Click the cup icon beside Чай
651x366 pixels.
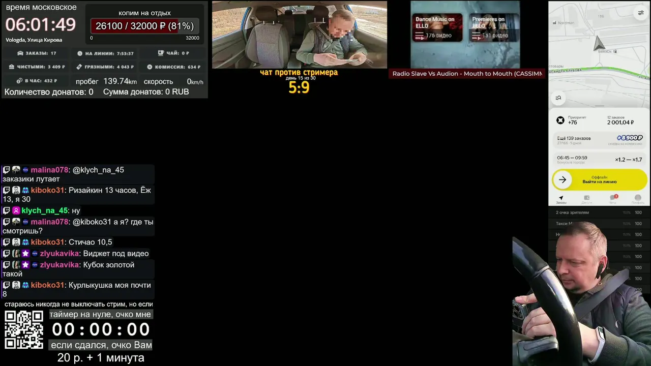tap(161, 53)
